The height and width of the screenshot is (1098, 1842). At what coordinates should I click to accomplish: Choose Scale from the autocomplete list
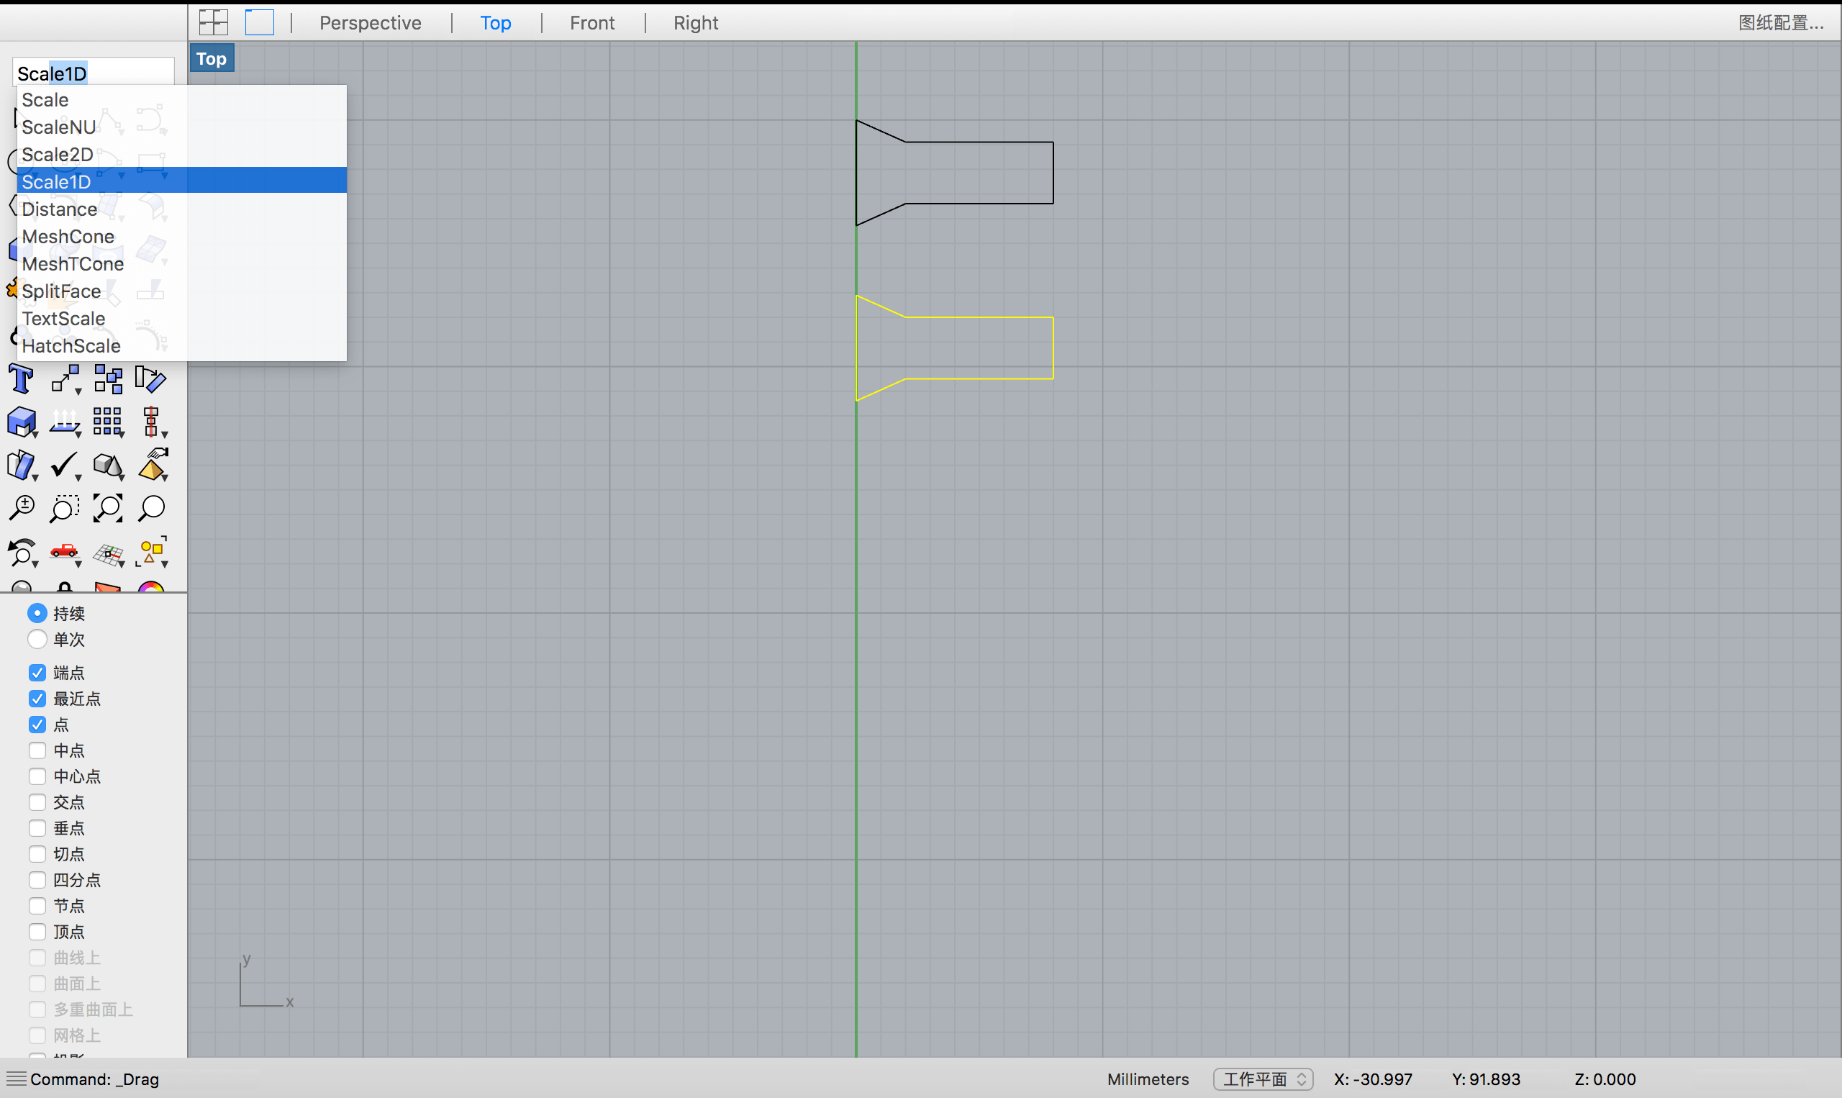(x=182, y=99)
